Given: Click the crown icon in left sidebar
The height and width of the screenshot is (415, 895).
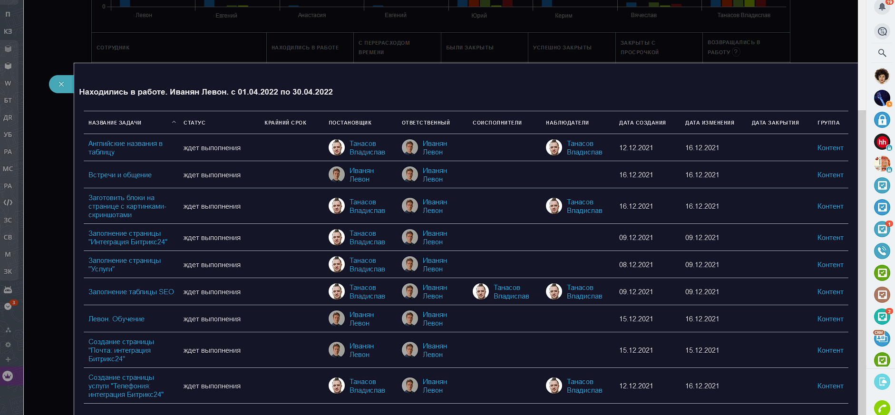Looking at the screenshot, I should click(8, 376).
